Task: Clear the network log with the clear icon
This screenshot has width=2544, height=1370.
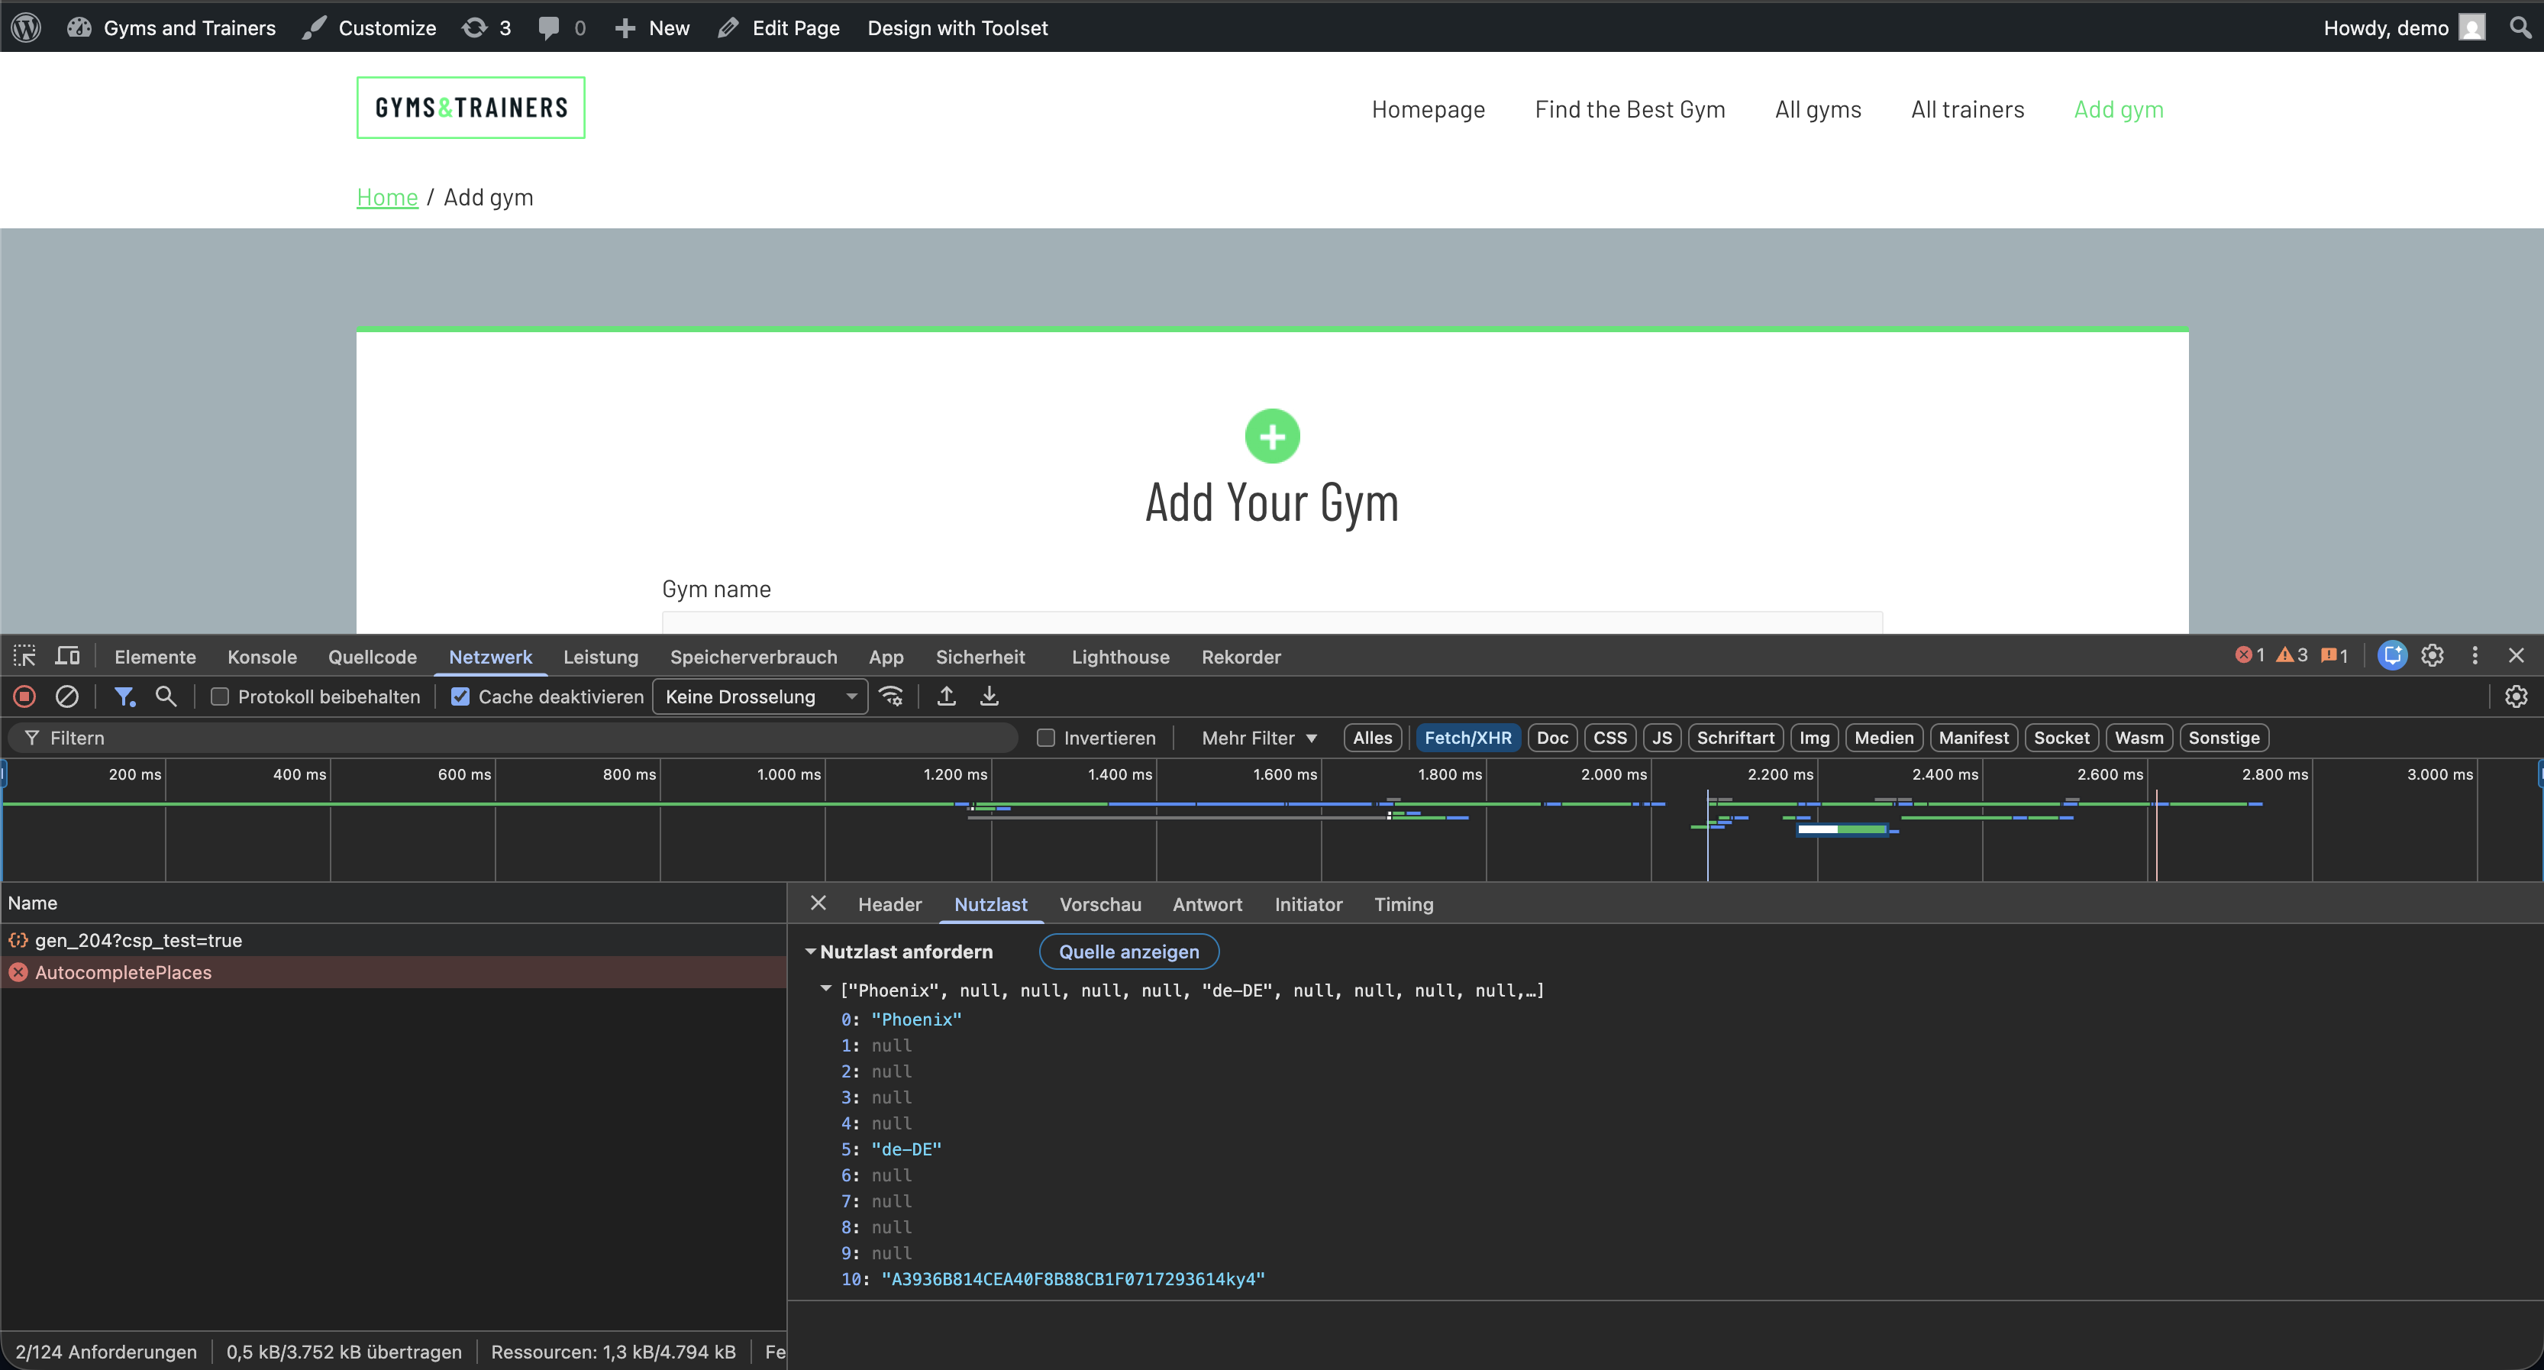Action: click(x=66, y=696)
